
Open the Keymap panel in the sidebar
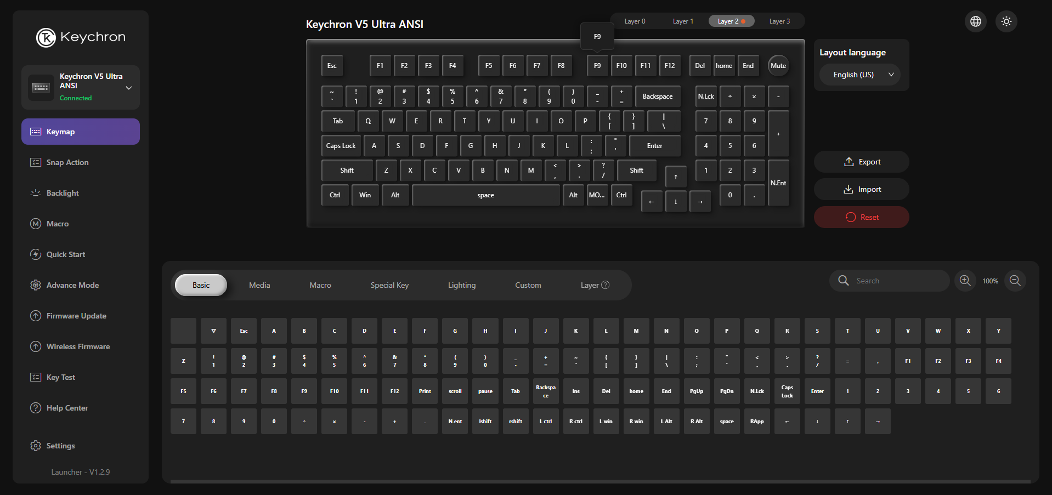tap(80, 132)
